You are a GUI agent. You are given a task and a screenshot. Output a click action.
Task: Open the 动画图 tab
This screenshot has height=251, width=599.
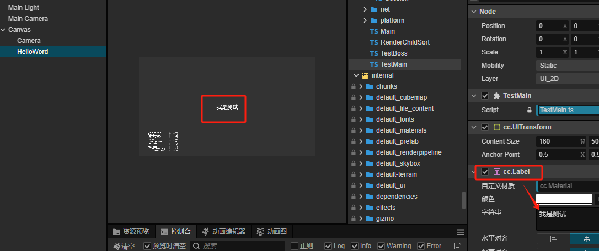(x=270, y=232)
